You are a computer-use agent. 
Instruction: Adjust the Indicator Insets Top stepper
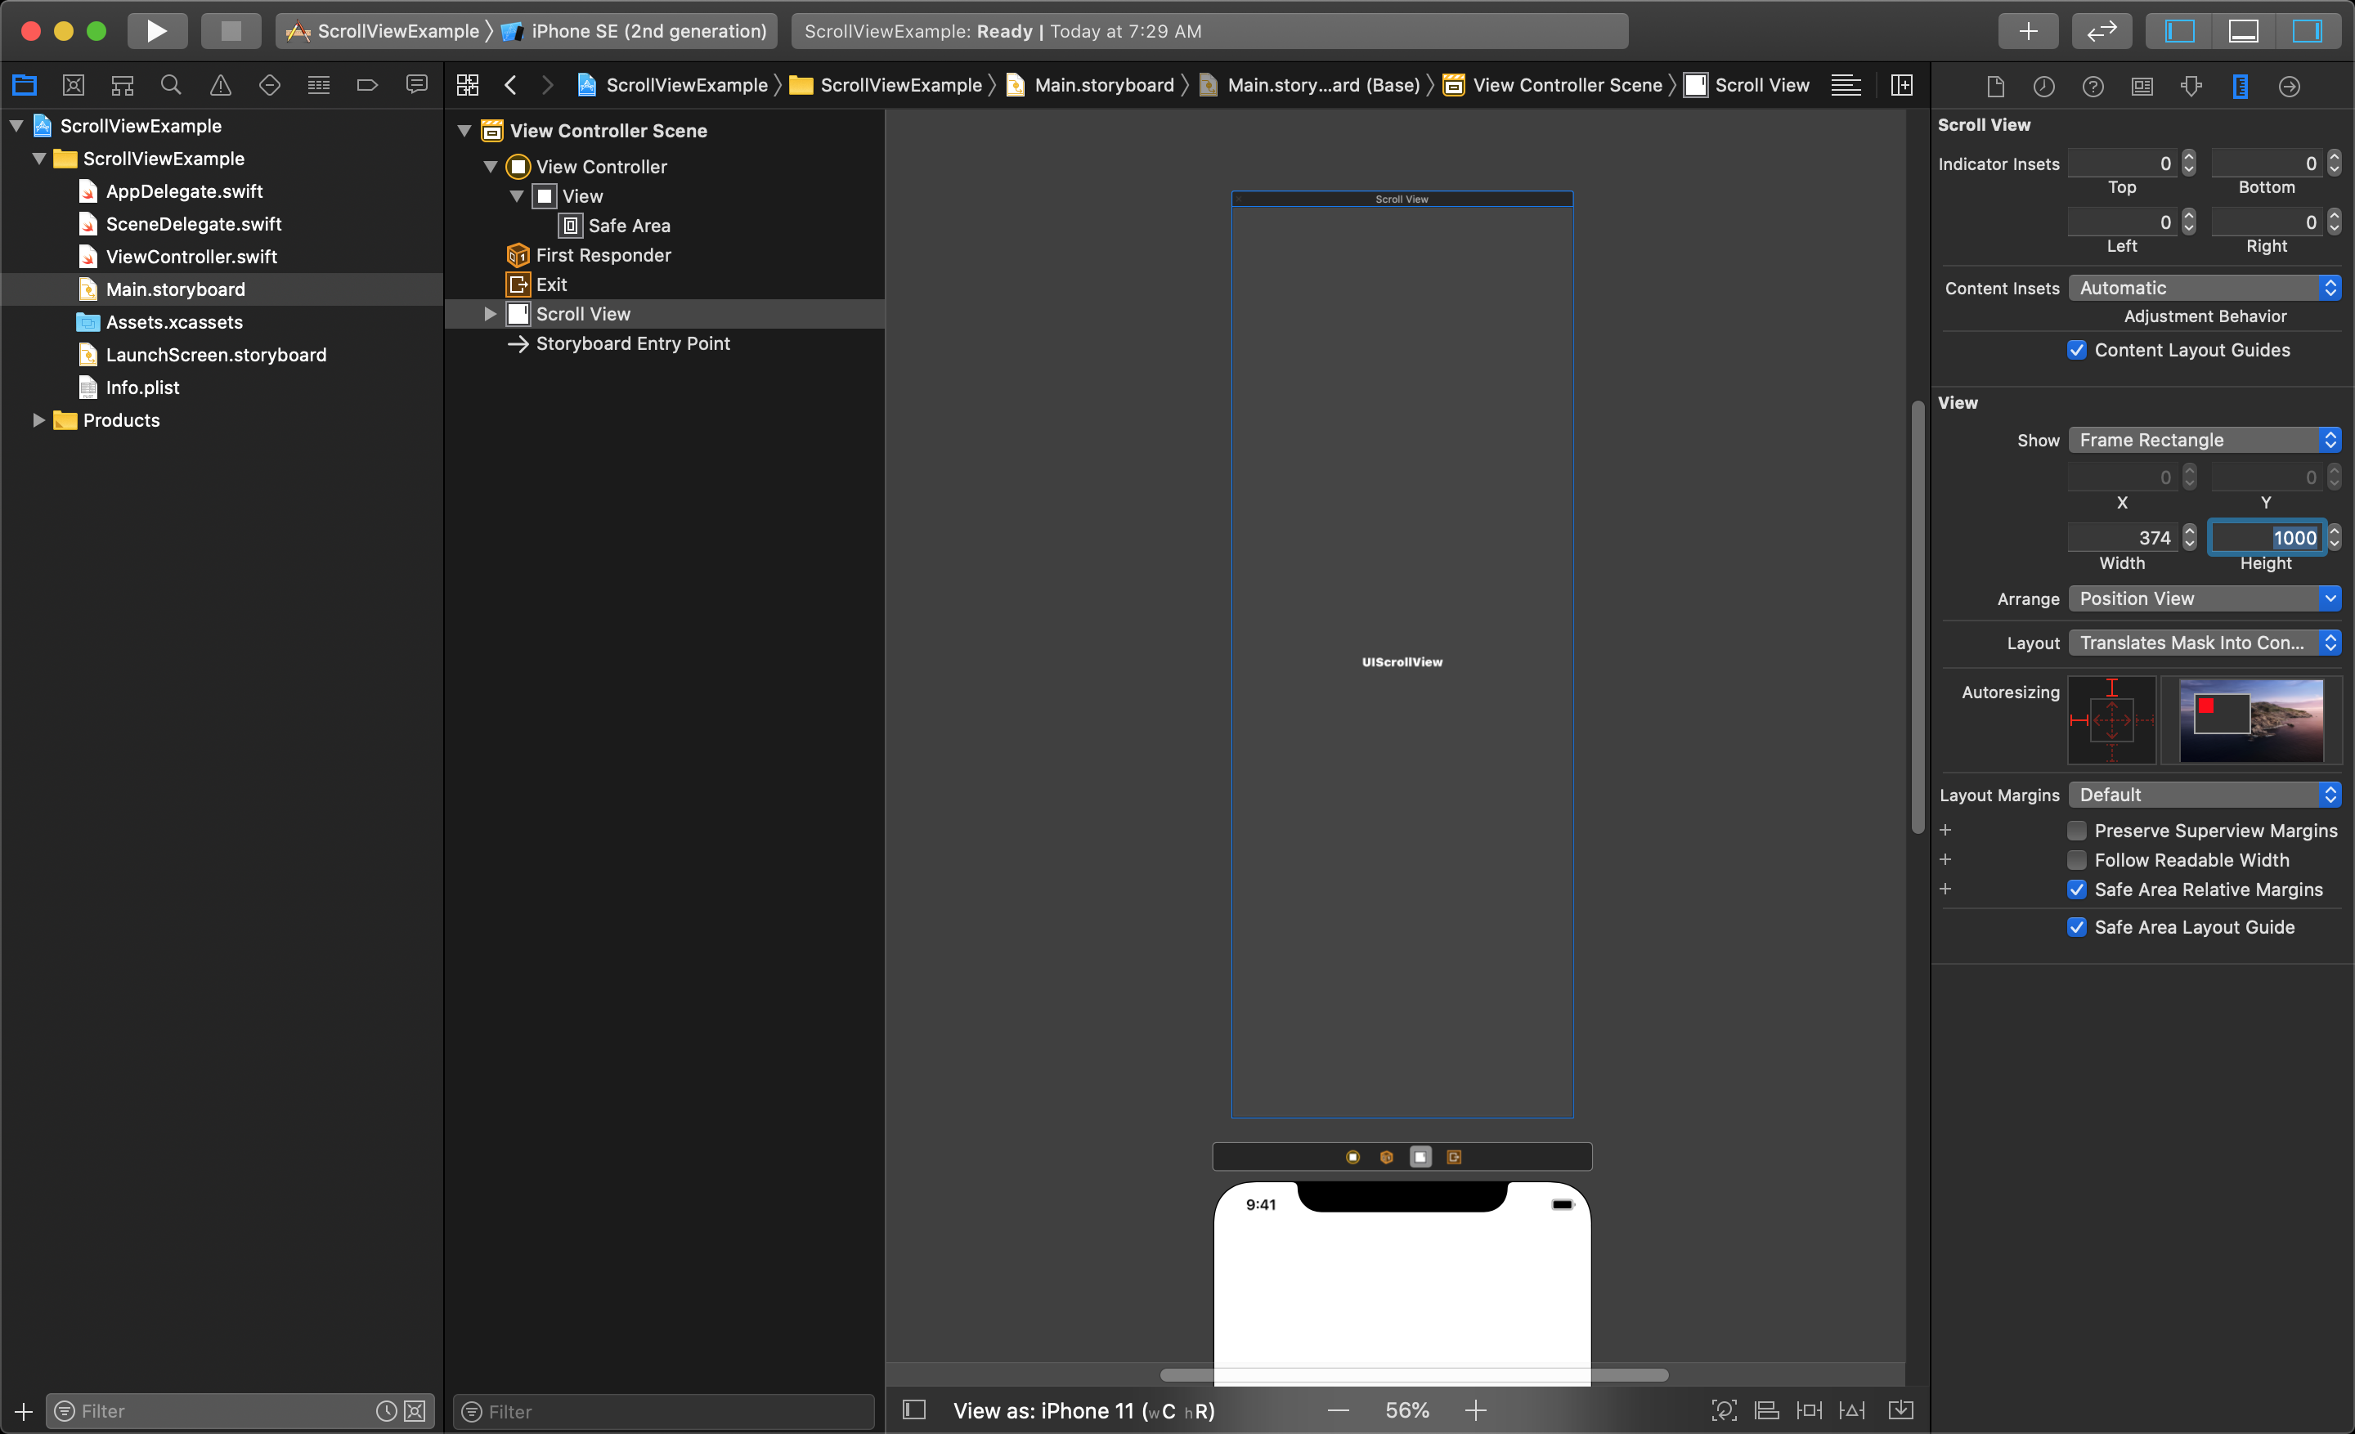click(x=2188, y=161)
